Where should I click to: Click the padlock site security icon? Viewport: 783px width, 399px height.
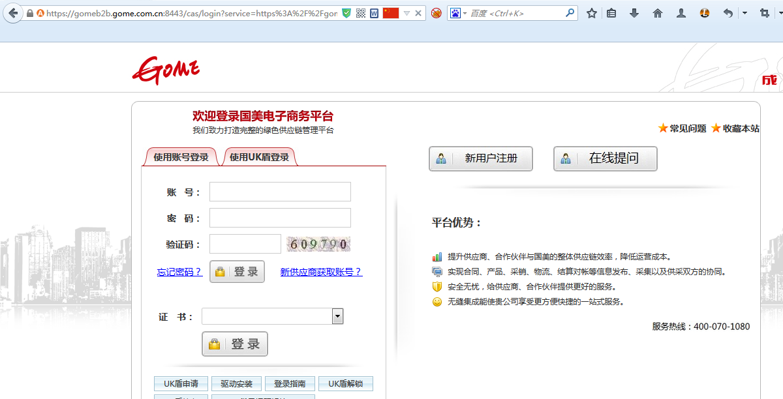[x=29, y=13]
